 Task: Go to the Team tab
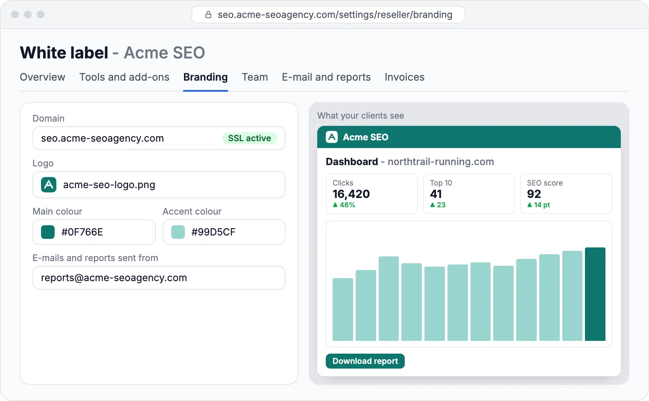[255, 77]
